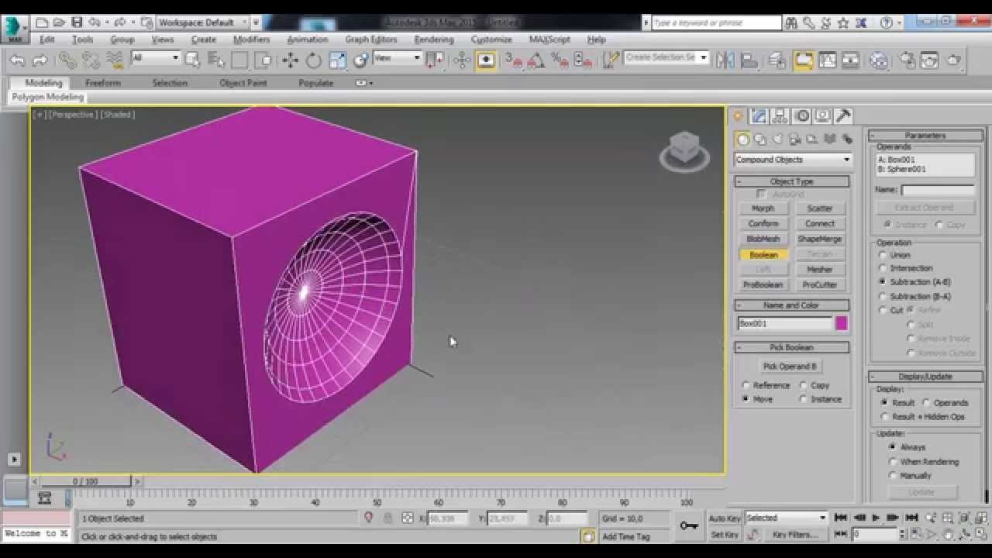Open the object color swatch
This screenshot has height=558, width=992.
(841, 323)
